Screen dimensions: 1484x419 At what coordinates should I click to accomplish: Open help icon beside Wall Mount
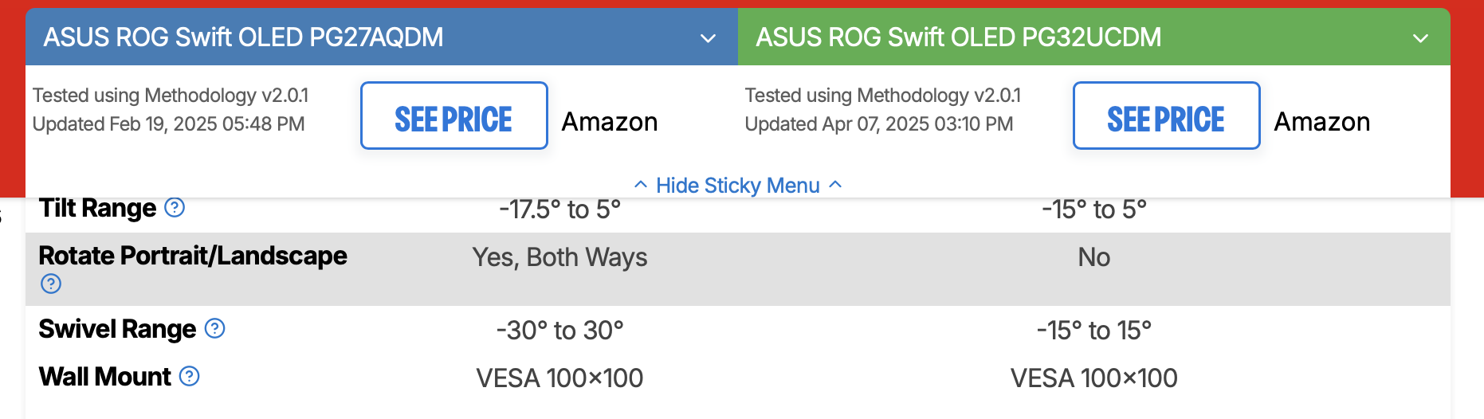(189, 376)
